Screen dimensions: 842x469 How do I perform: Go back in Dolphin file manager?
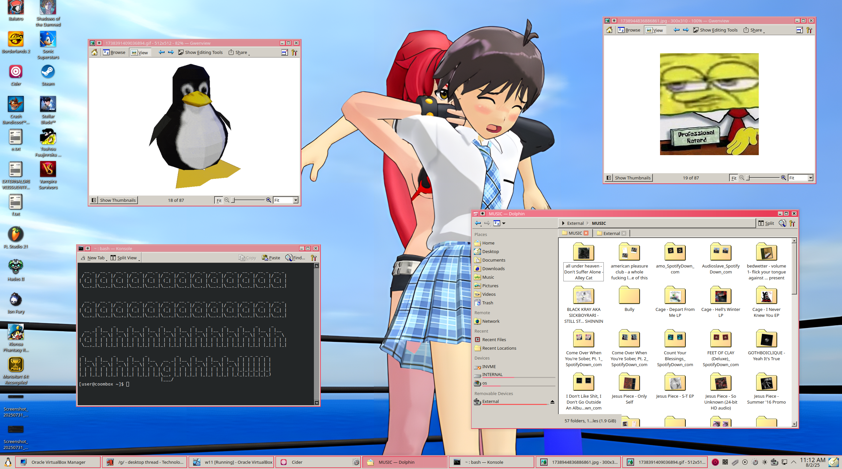point(478,223)
